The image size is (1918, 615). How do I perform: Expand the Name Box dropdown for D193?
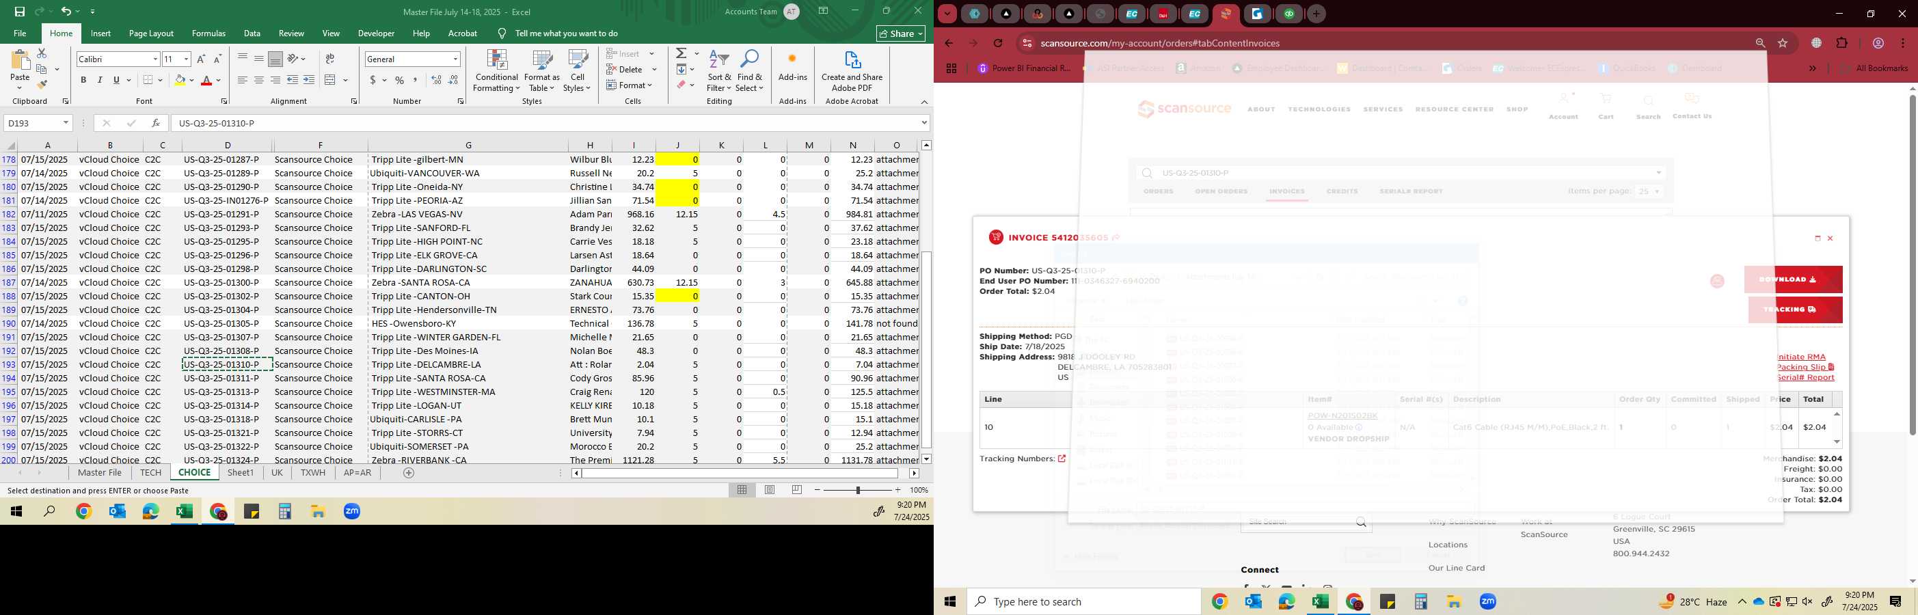pos(66,123)
